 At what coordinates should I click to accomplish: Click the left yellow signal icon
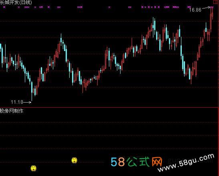[x=34, y=168]
